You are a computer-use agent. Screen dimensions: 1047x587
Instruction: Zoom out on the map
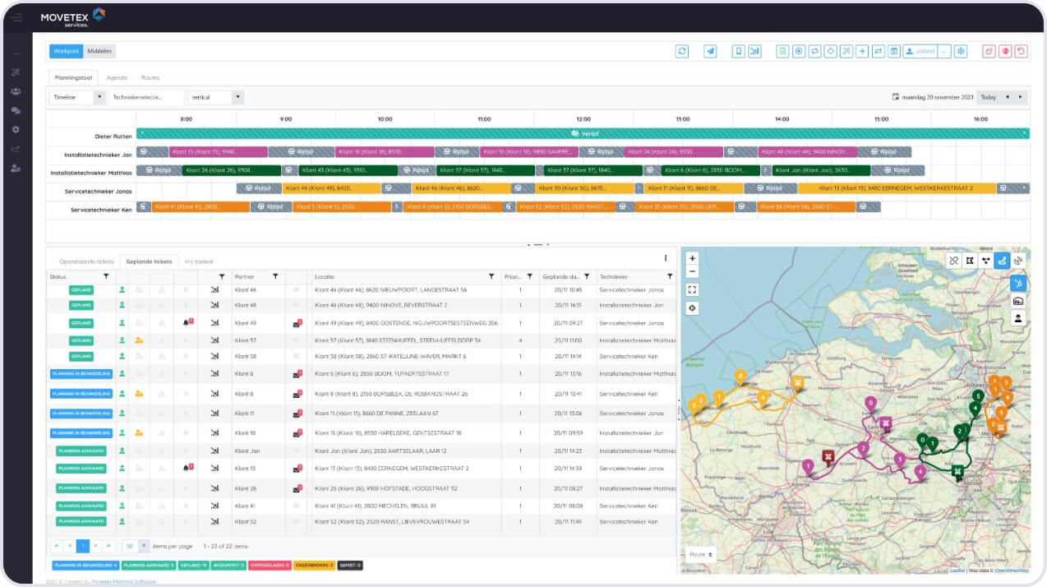(692, 271)
